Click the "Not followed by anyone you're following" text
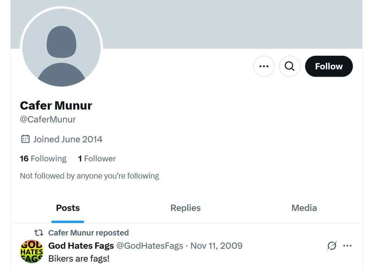Image resolution: width=374 pixels, height=269 pixels. [89, 176]
